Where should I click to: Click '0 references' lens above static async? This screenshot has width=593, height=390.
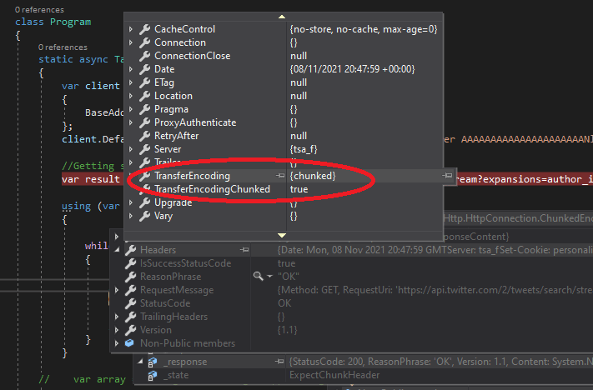[63, 47]
